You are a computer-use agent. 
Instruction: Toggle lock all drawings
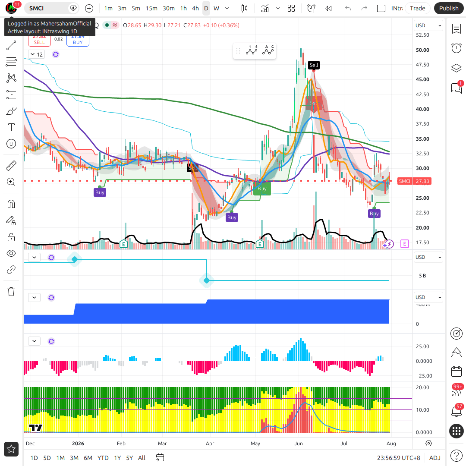pos(11,237)
